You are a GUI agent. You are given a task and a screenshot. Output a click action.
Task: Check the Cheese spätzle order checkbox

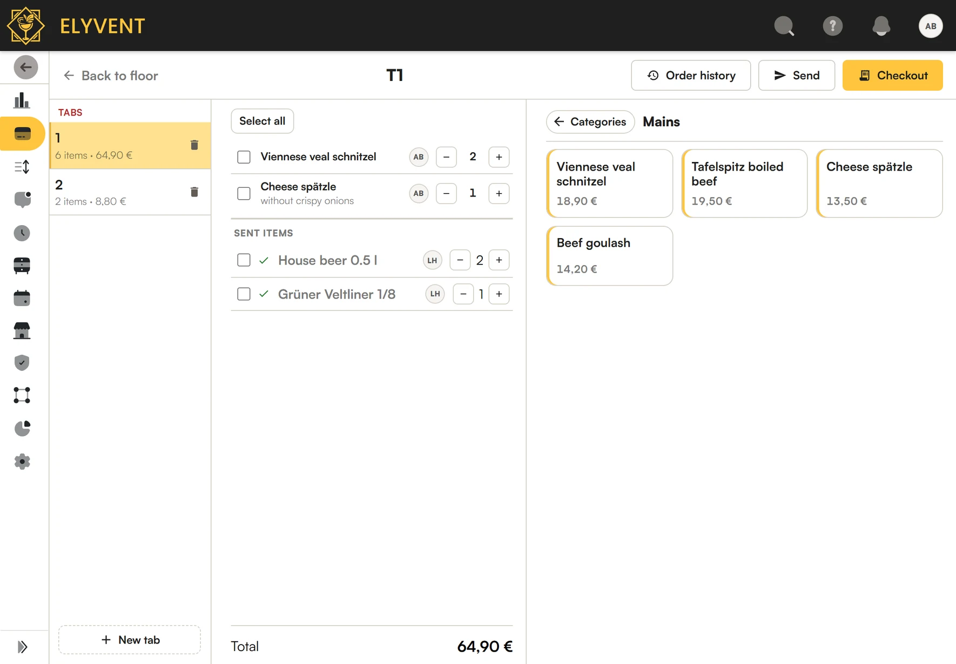coord(244,193)
